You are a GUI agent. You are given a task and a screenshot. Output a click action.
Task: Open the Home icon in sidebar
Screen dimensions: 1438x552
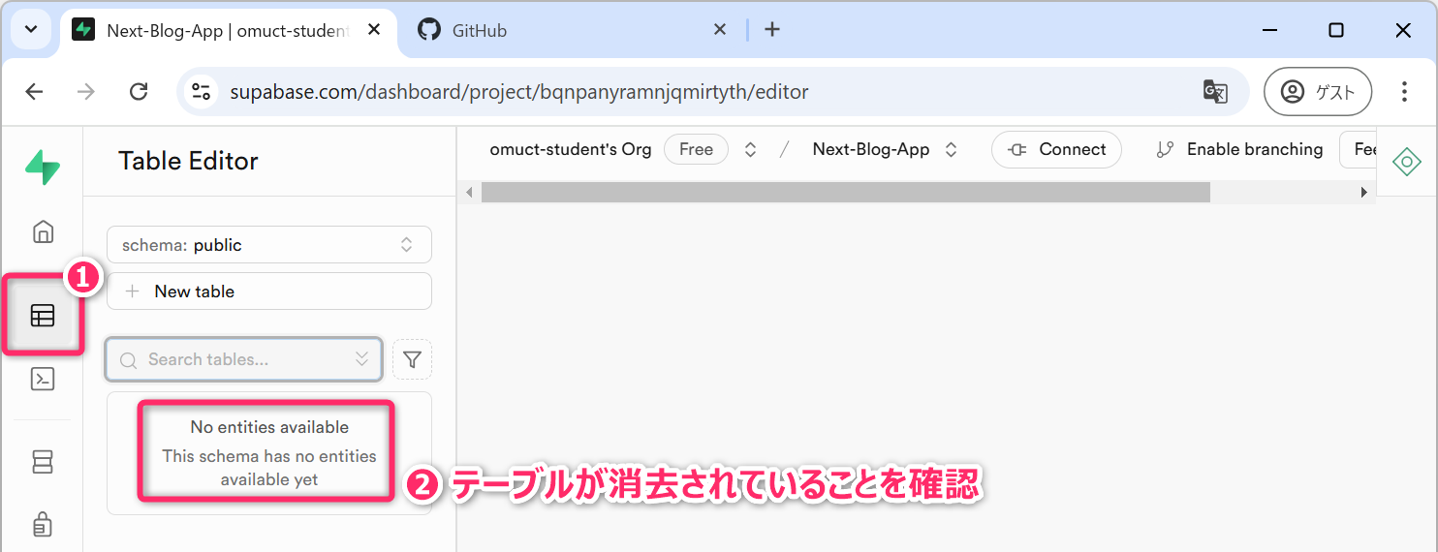pyautogui.click(x=43, y=232)
